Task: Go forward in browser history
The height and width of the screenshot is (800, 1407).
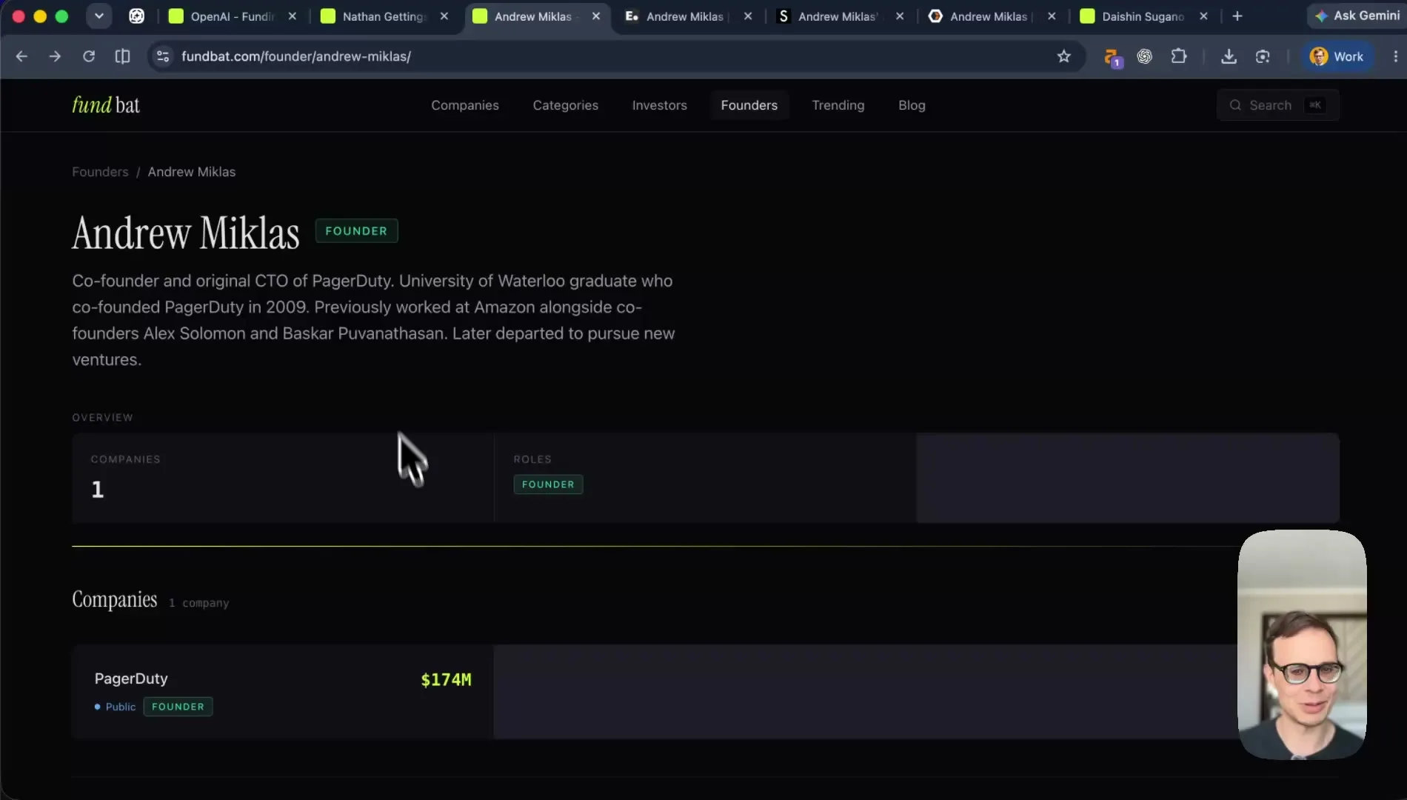Action: click(x=55, y=56)
